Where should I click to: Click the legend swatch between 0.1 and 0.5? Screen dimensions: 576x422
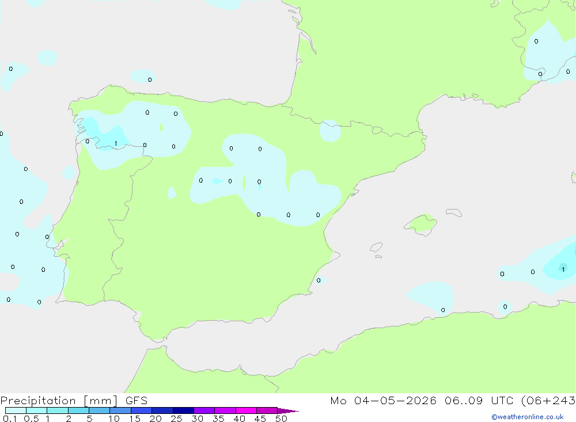[x=16, y=410]
